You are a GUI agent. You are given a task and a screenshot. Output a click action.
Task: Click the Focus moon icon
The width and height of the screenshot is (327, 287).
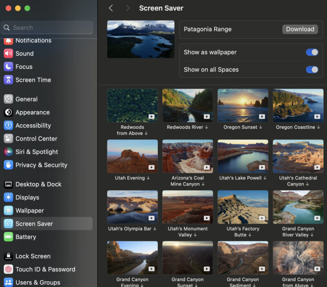click(x=8, y=67)
